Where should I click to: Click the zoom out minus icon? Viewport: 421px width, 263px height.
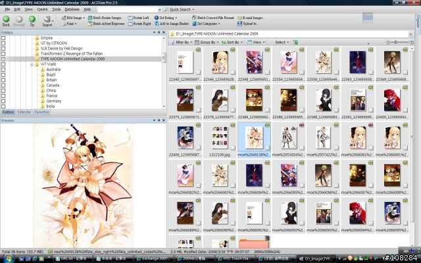(387, 42)
